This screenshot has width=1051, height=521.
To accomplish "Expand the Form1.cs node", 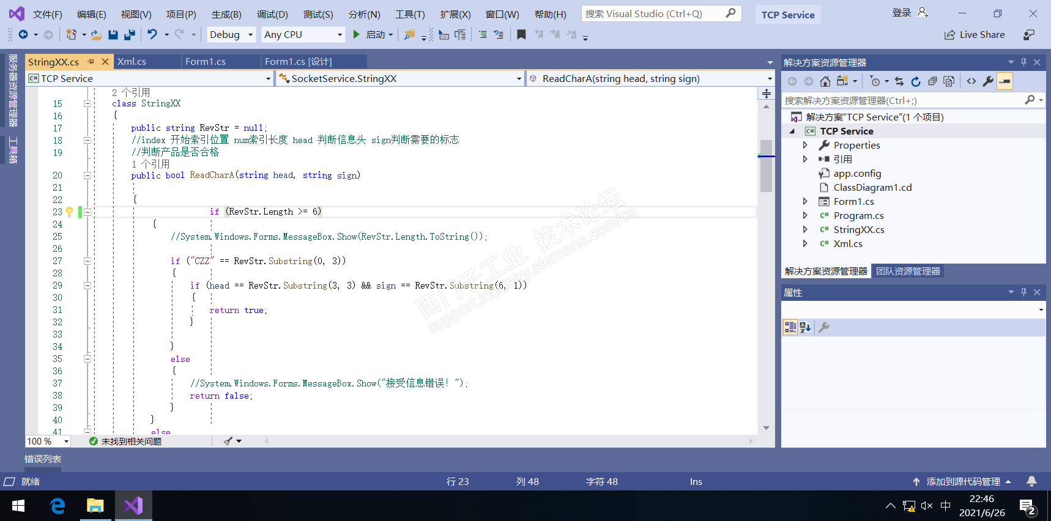I will [x=805, y=202].
